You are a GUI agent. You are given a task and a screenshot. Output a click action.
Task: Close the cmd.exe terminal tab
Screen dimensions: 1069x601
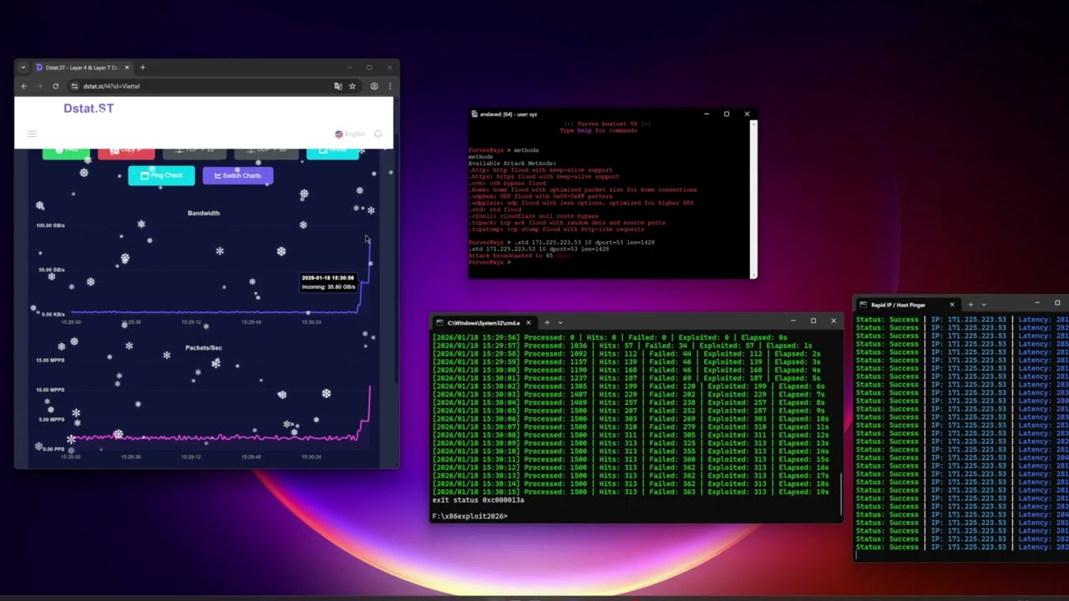click(528, 322)
